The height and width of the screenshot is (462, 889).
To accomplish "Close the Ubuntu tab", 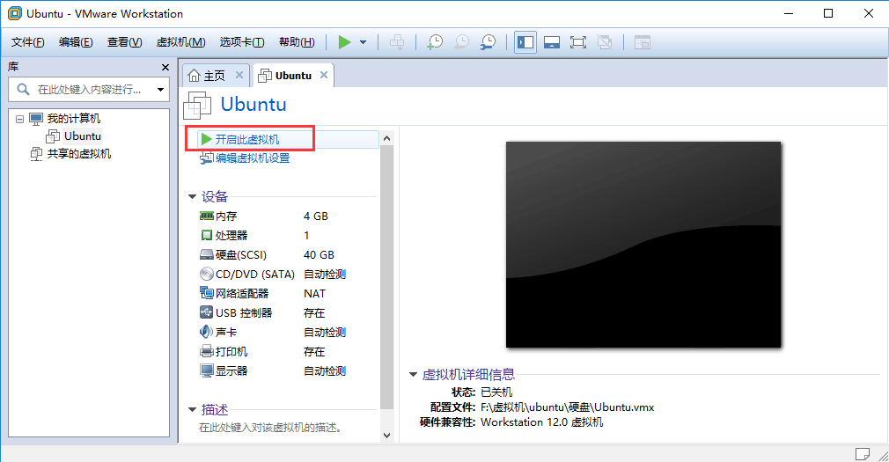I will [324, 75].
